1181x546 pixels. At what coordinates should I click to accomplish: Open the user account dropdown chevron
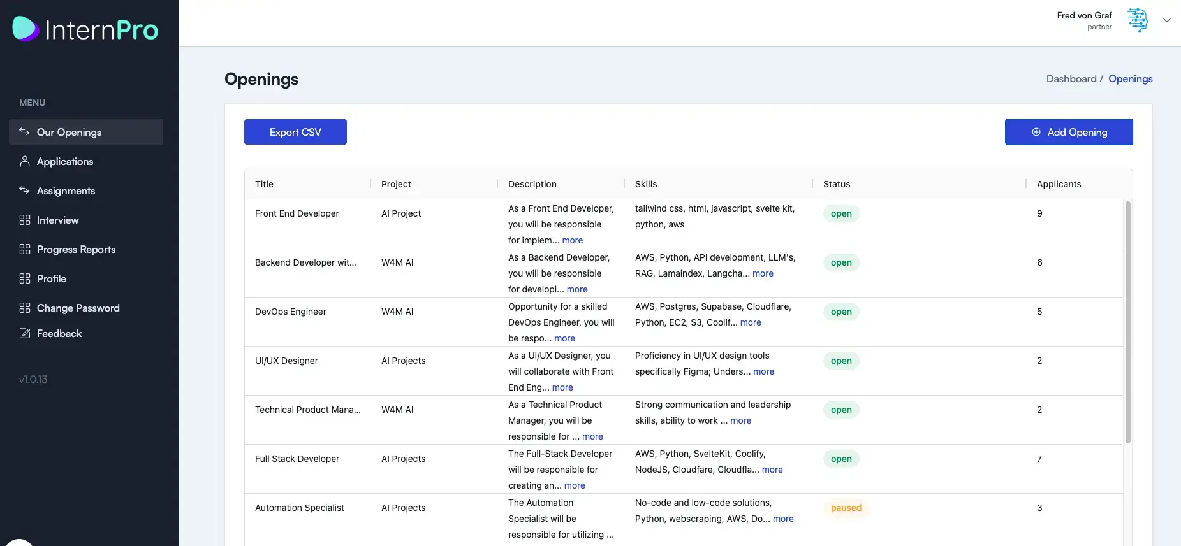click(1166, 20)
